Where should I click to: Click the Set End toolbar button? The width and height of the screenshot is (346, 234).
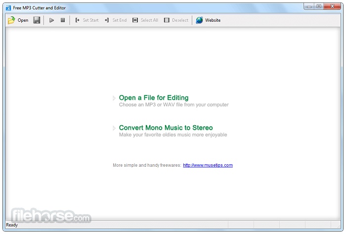click(116, 20)
